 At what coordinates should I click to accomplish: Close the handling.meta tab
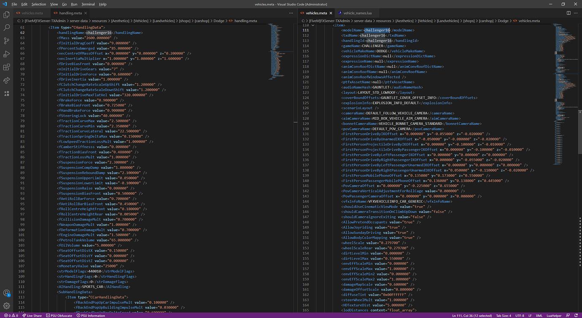point(85,13)
